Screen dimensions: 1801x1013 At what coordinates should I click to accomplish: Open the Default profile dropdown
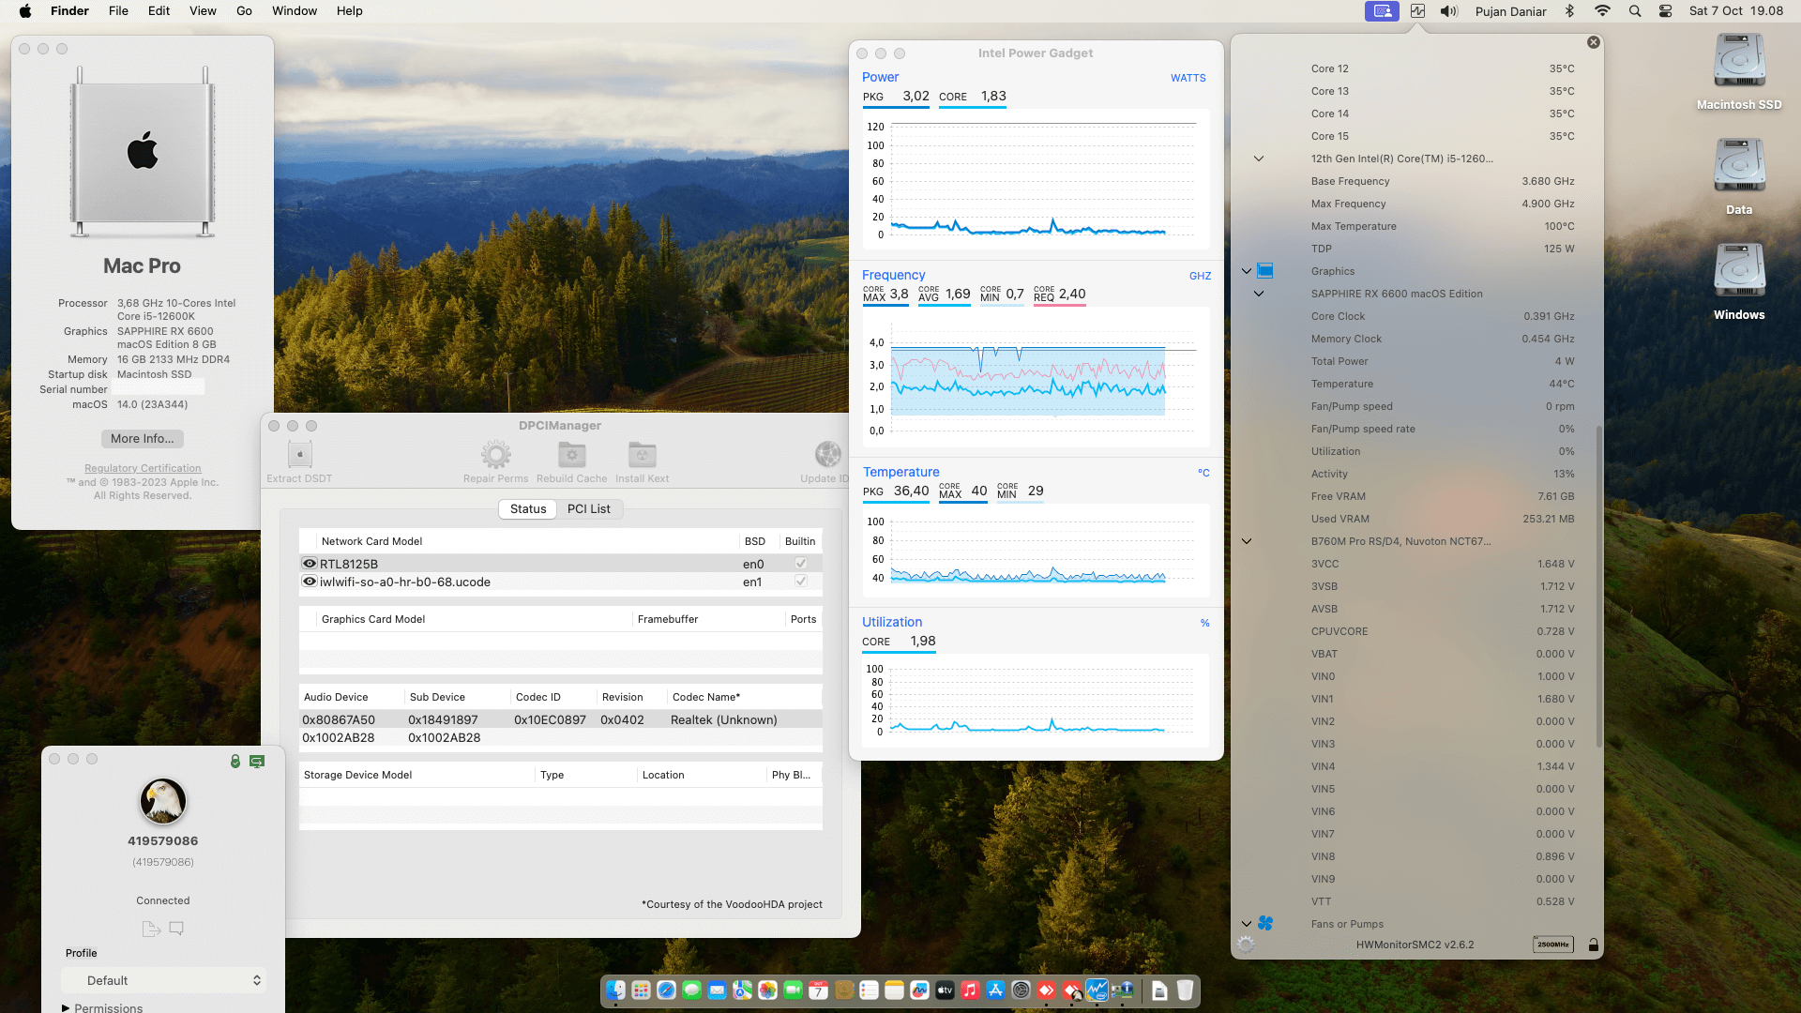pyautogui.click(x=163, y=980)
